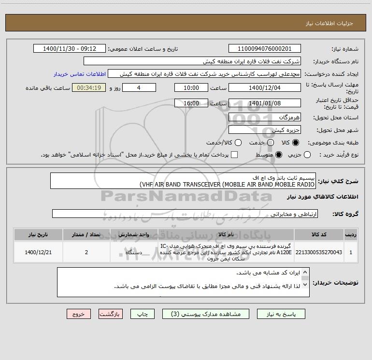Click the تعداد / مقدار column header

click(x=86, y=234)
